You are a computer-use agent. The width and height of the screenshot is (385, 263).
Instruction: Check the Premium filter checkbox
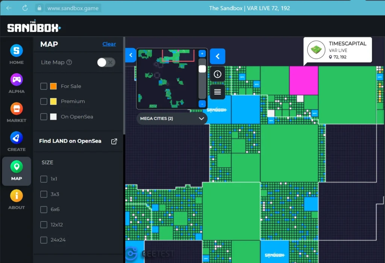coord(44,102)
